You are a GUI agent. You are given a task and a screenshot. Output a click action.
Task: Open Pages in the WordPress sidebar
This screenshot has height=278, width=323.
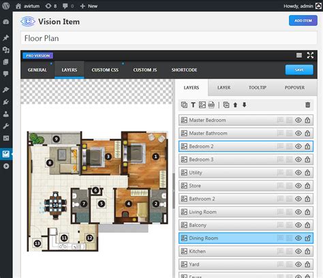click(6, 62)
